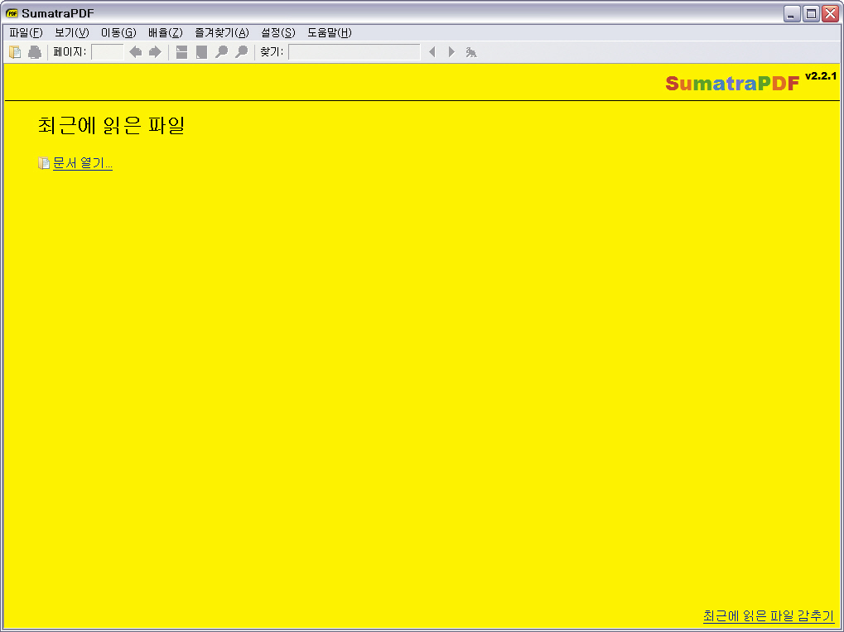Open the 즐겨찾기(A) menu

(x=222, y=33)
